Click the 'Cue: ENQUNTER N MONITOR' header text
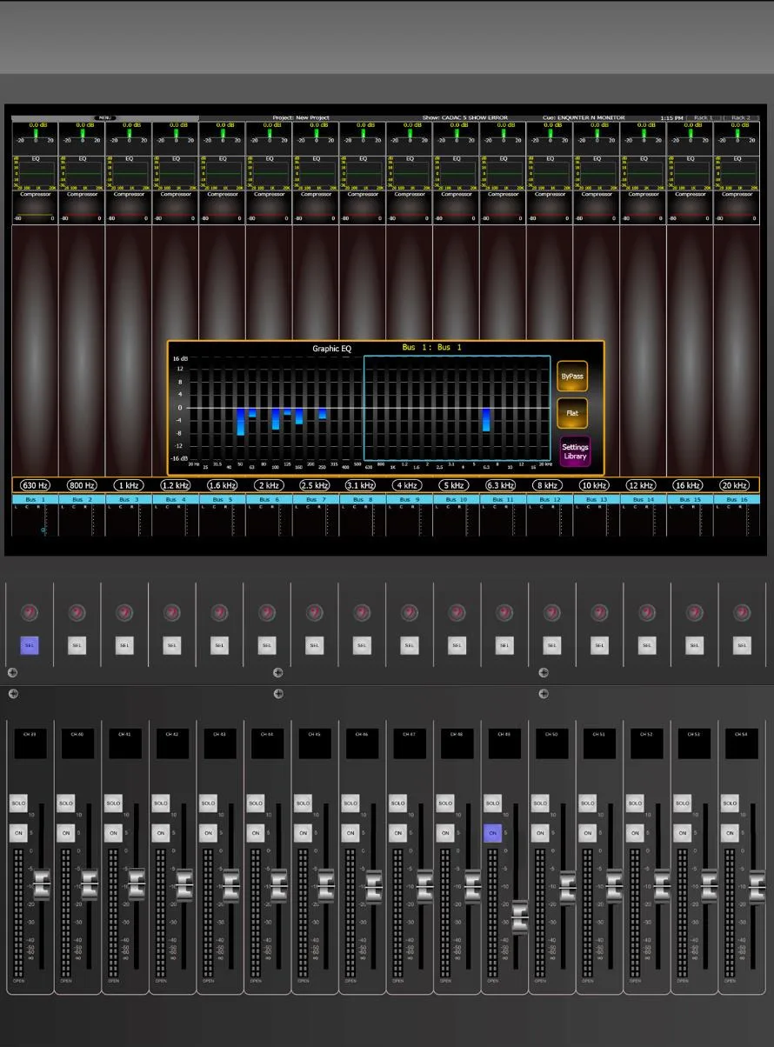Image resolution: width=774 pixels, height=1047 pixels. click(584, 117)
